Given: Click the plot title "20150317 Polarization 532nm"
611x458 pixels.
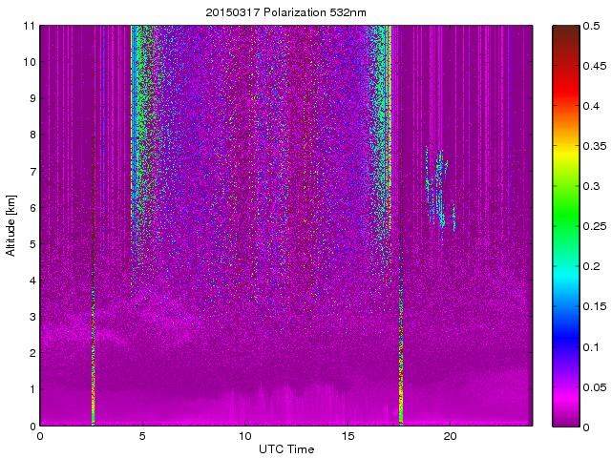Looking at the screenshot, I should [286, 12].
